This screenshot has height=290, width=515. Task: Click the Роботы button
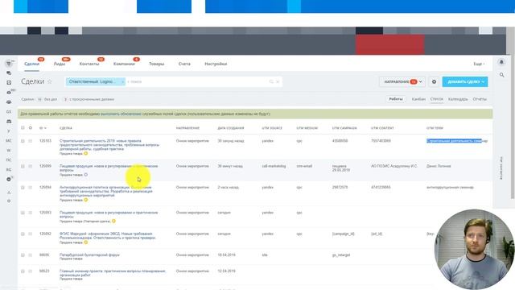[396, 99]
